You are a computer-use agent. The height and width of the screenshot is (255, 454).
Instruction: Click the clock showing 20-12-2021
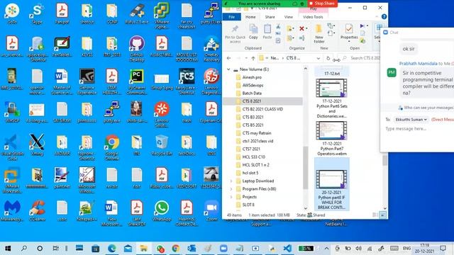click(424, 249)
